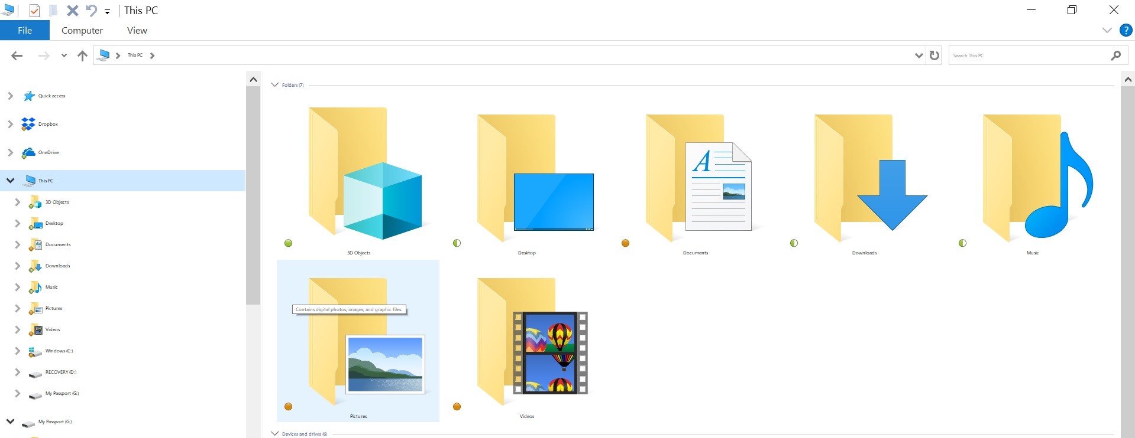Open the address bar history dropdown
Screen dimensions: 1135x438
[919, 55]
